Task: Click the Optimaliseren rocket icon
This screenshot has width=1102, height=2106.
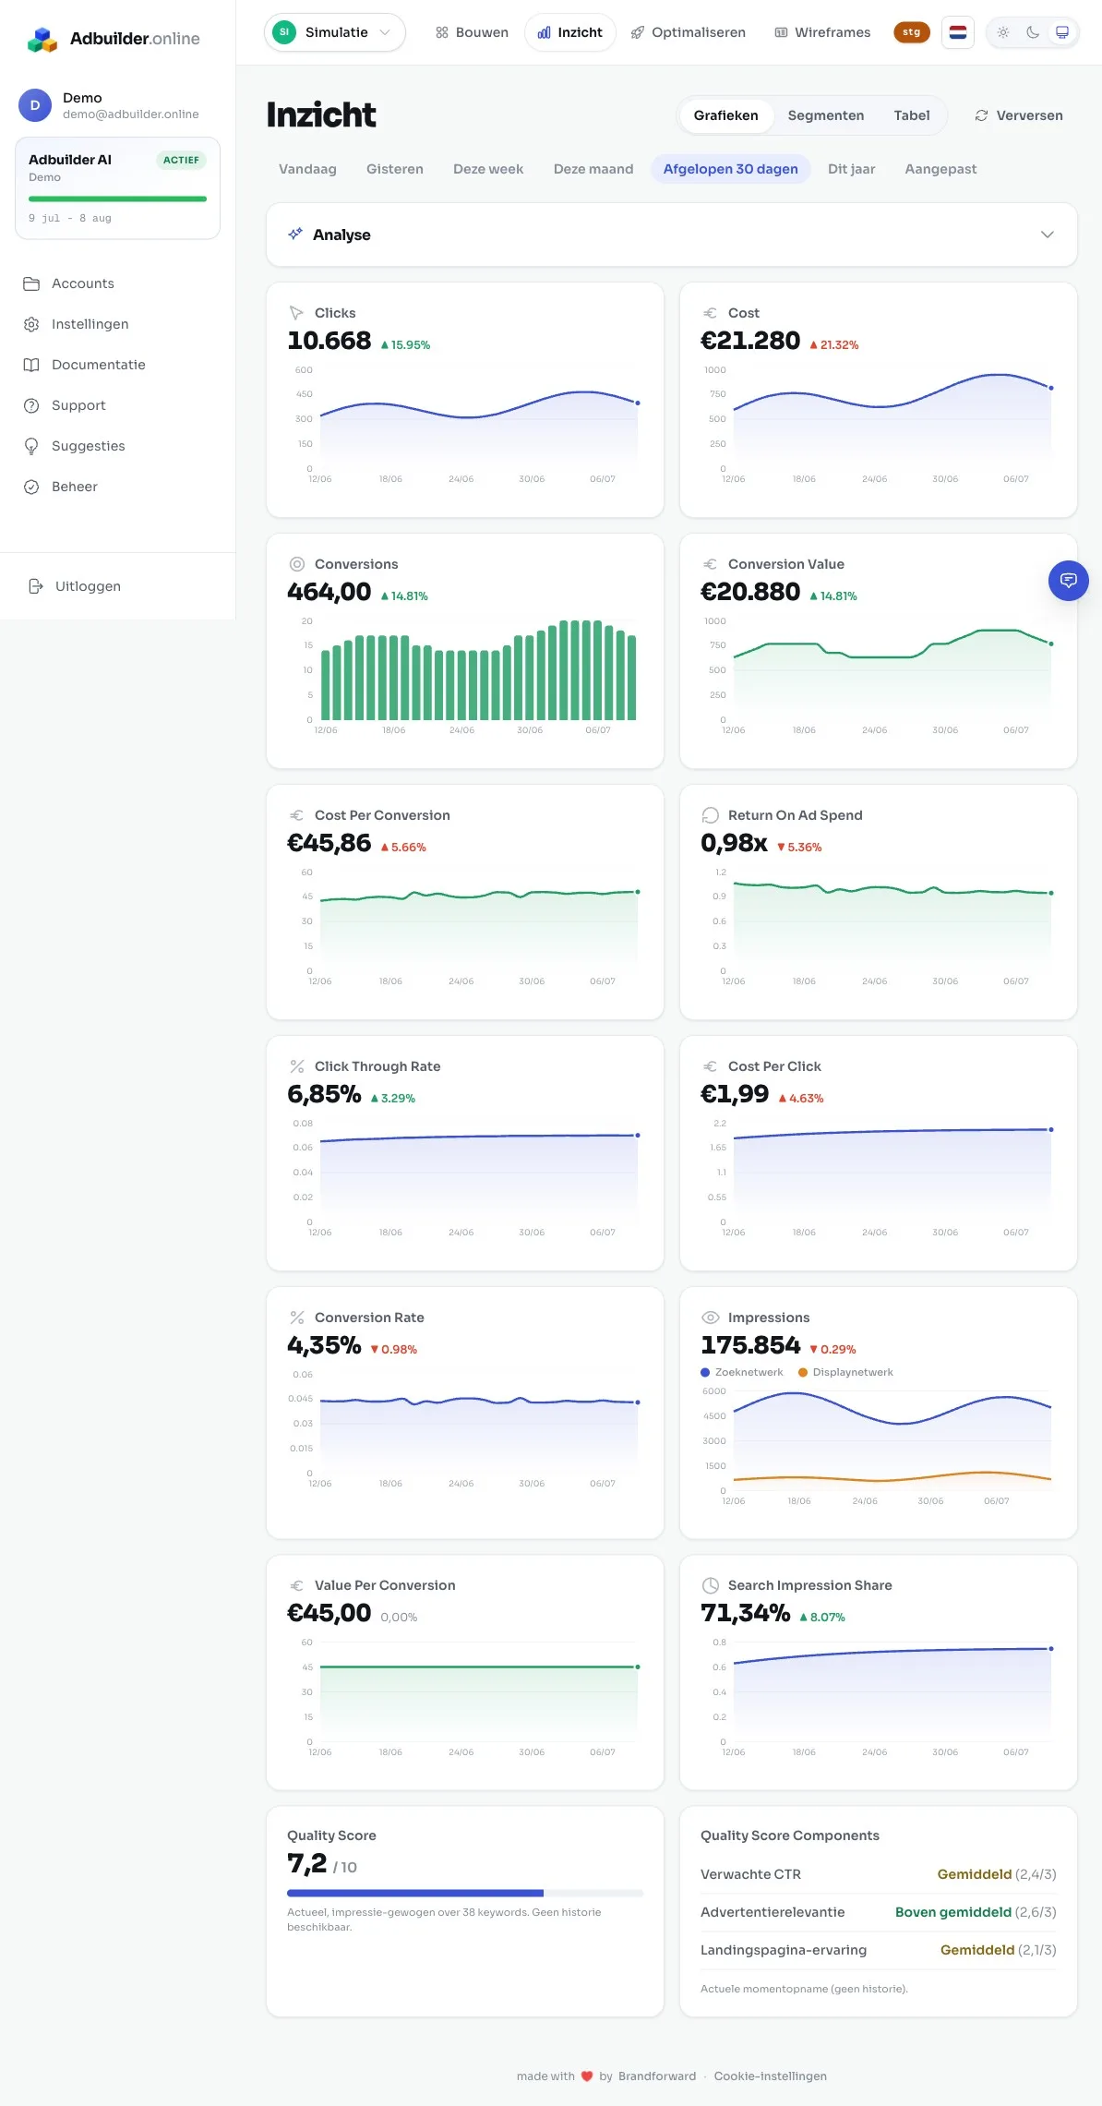Action: click(x=638, y=32)
